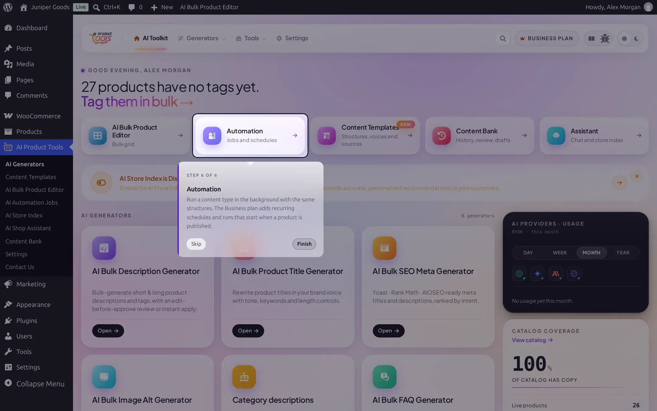
Task: Select YEAR usage range
Action: [x=623, y=253]
